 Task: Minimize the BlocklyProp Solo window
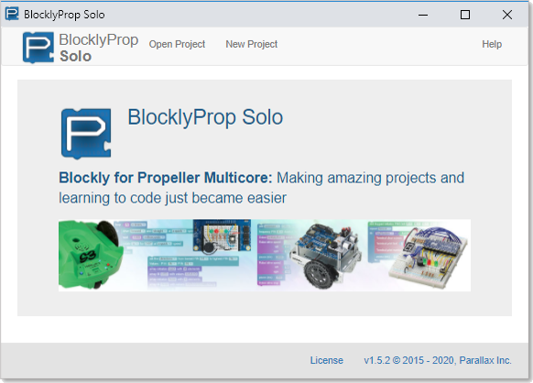click(423, 15)
